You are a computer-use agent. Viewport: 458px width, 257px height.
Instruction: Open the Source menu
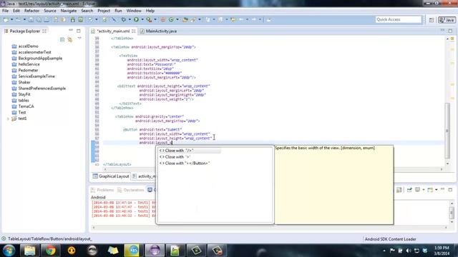click(50, 11)
